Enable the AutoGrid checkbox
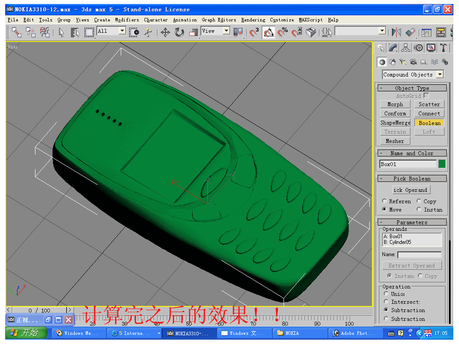459x344 pixels. click(x=426, y=95)
